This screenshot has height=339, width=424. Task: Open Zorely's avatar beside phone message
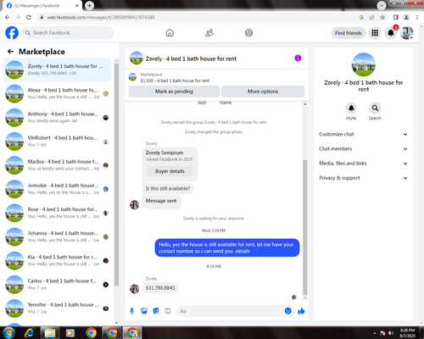(x=134, y=289)
